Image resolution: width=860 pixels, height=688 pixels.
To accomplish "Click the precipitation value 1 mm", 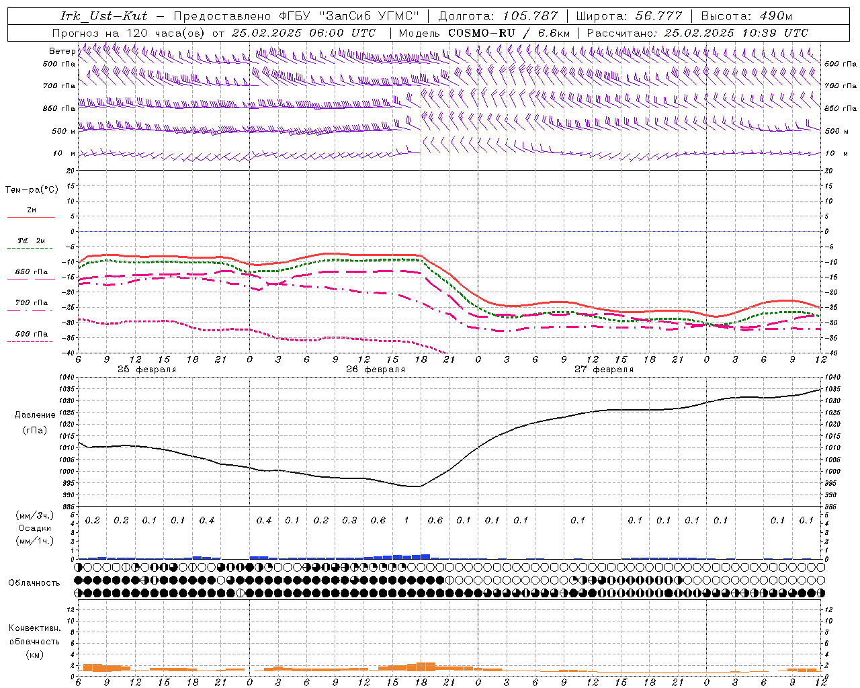I will [406, 520].
